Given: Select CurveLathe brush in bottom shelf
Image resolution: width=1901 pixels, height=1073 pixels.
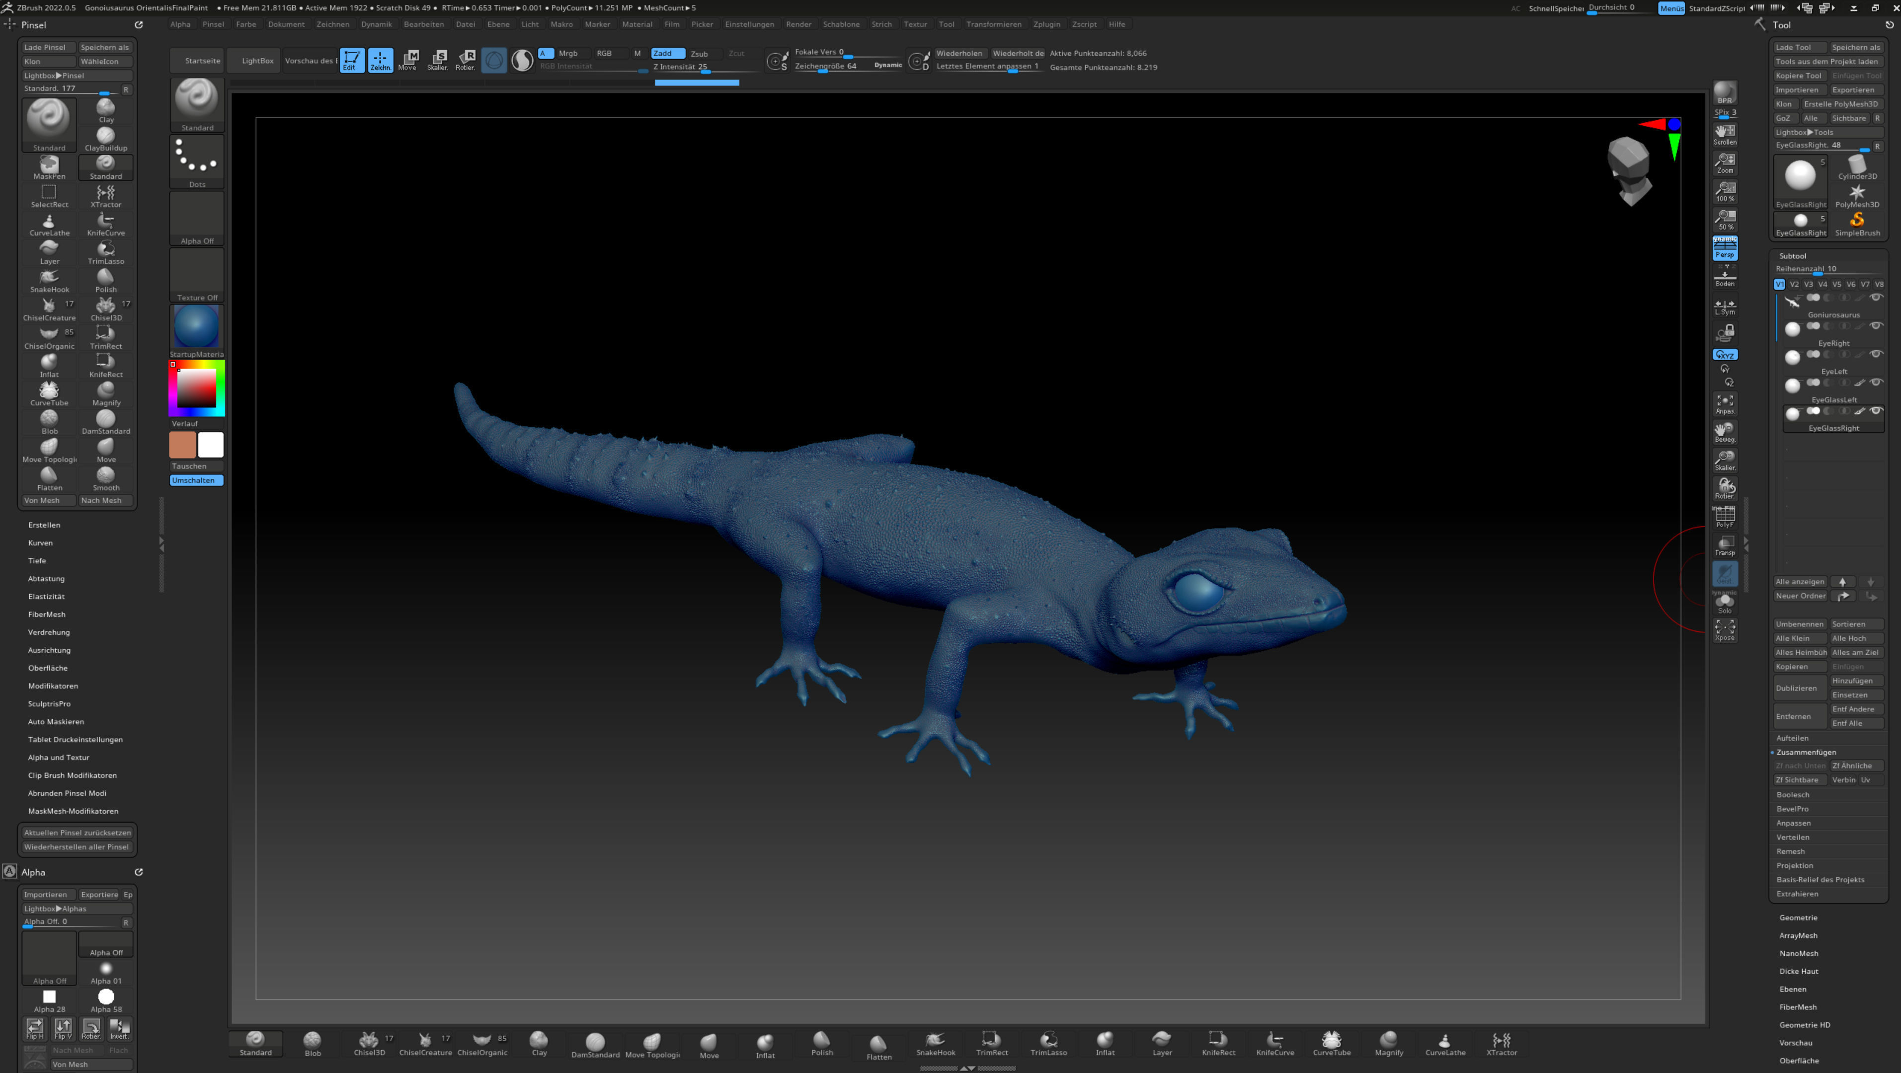Looking at the screenshot, I should click(x=1445, y=1044).
